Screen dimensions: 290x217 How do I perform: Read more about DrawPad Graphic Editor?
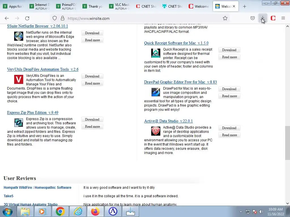[229, 96]
